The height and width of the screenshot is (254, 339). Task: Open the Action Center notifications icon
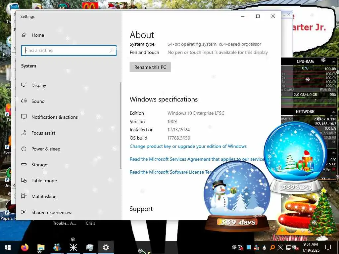click(328, 247)
